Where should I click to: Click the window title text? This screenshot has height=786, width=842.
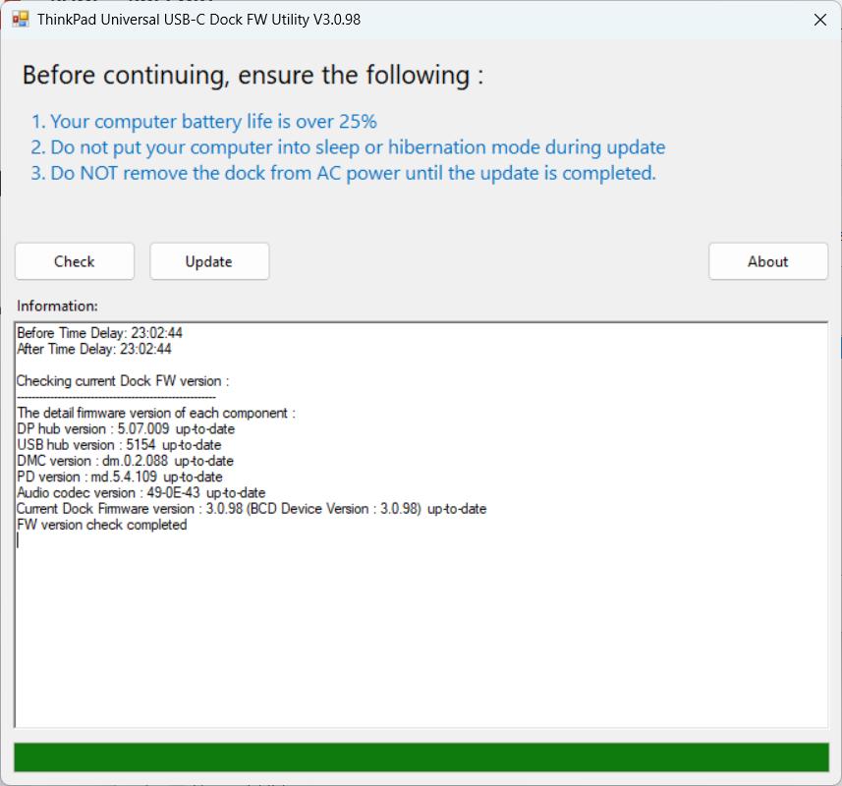pos(198,20)
